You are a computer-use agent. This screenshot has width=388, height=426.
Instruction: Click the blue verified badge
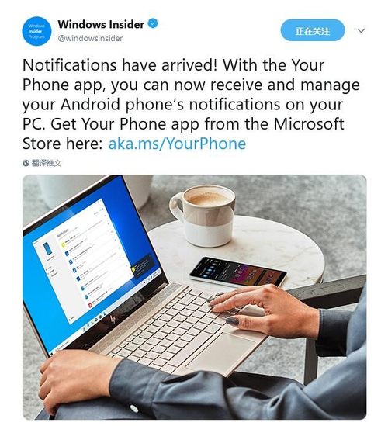(153, 23)
